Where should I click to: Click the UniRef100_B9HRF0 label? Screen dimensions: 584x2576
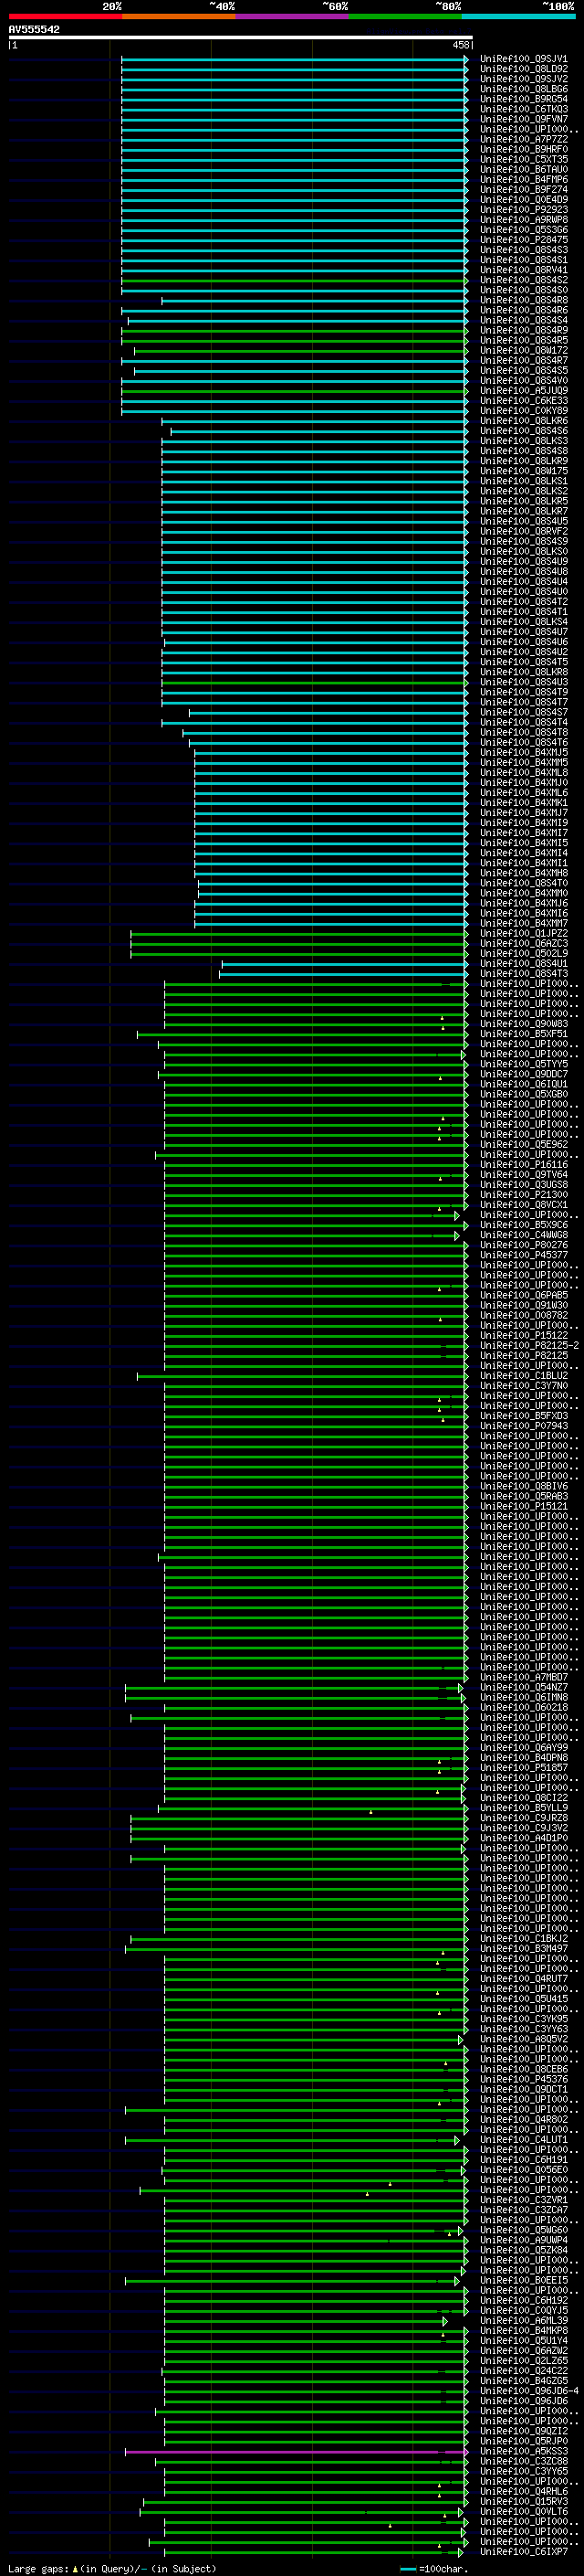coord(523,149)
